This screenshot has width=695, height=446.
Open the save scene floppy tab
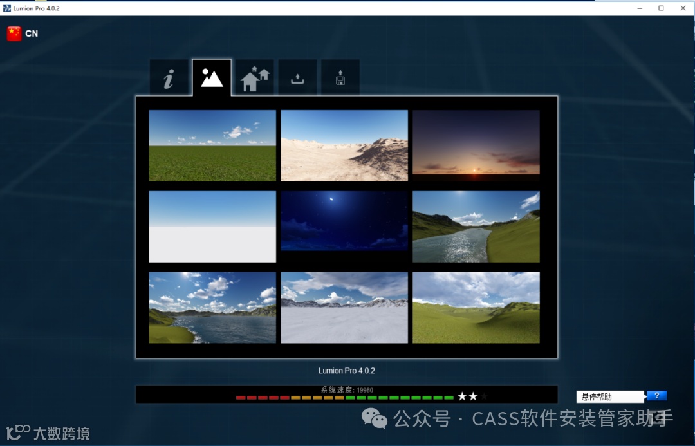click(340, 77)
